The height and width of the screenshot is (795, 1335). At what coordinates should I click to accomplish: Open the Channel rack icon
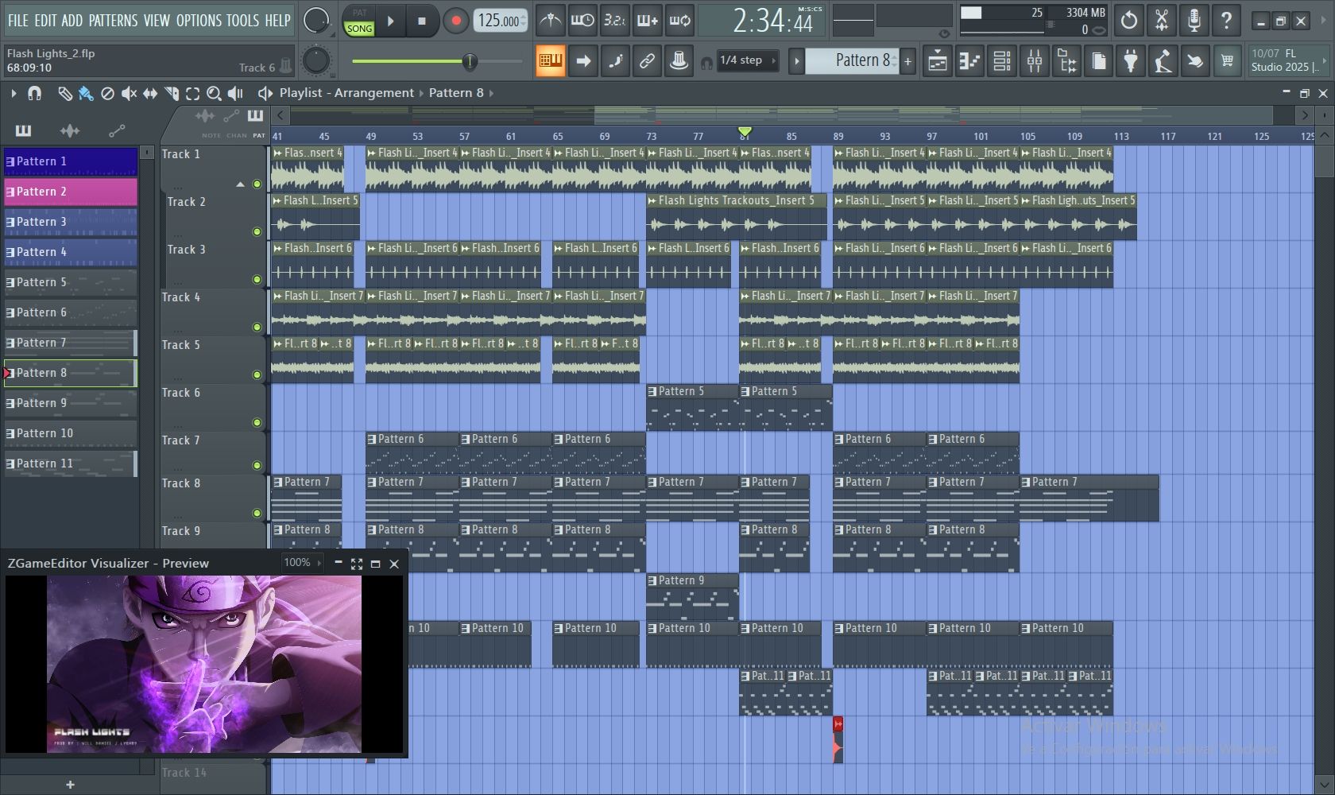[x=1002, y=60]
